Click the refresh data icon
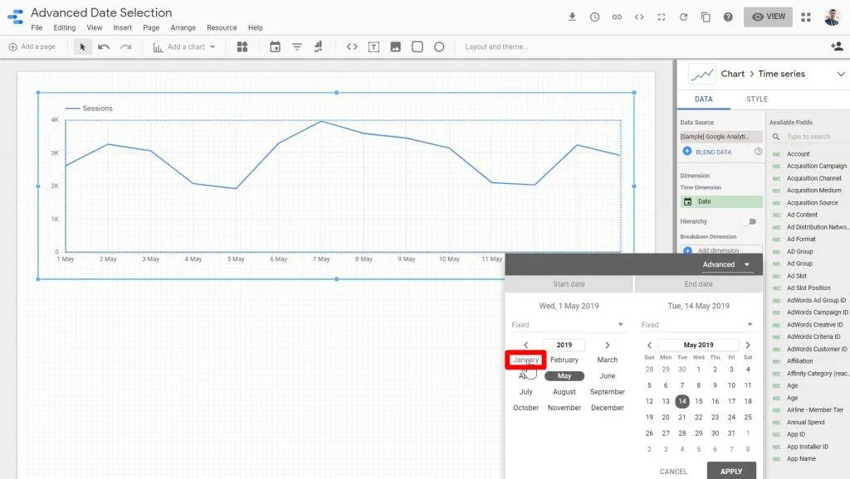 (x=683, y=17)
